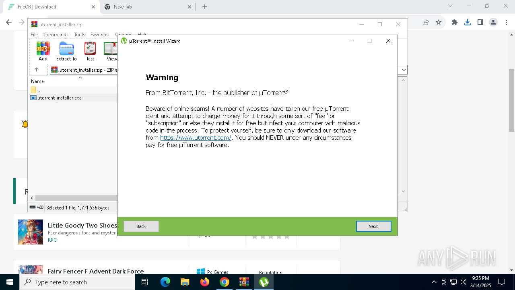Click the Test icon in WinRAR toolbar
The width and height of the screenshot is (515, 290).
(x=90, y=51)
